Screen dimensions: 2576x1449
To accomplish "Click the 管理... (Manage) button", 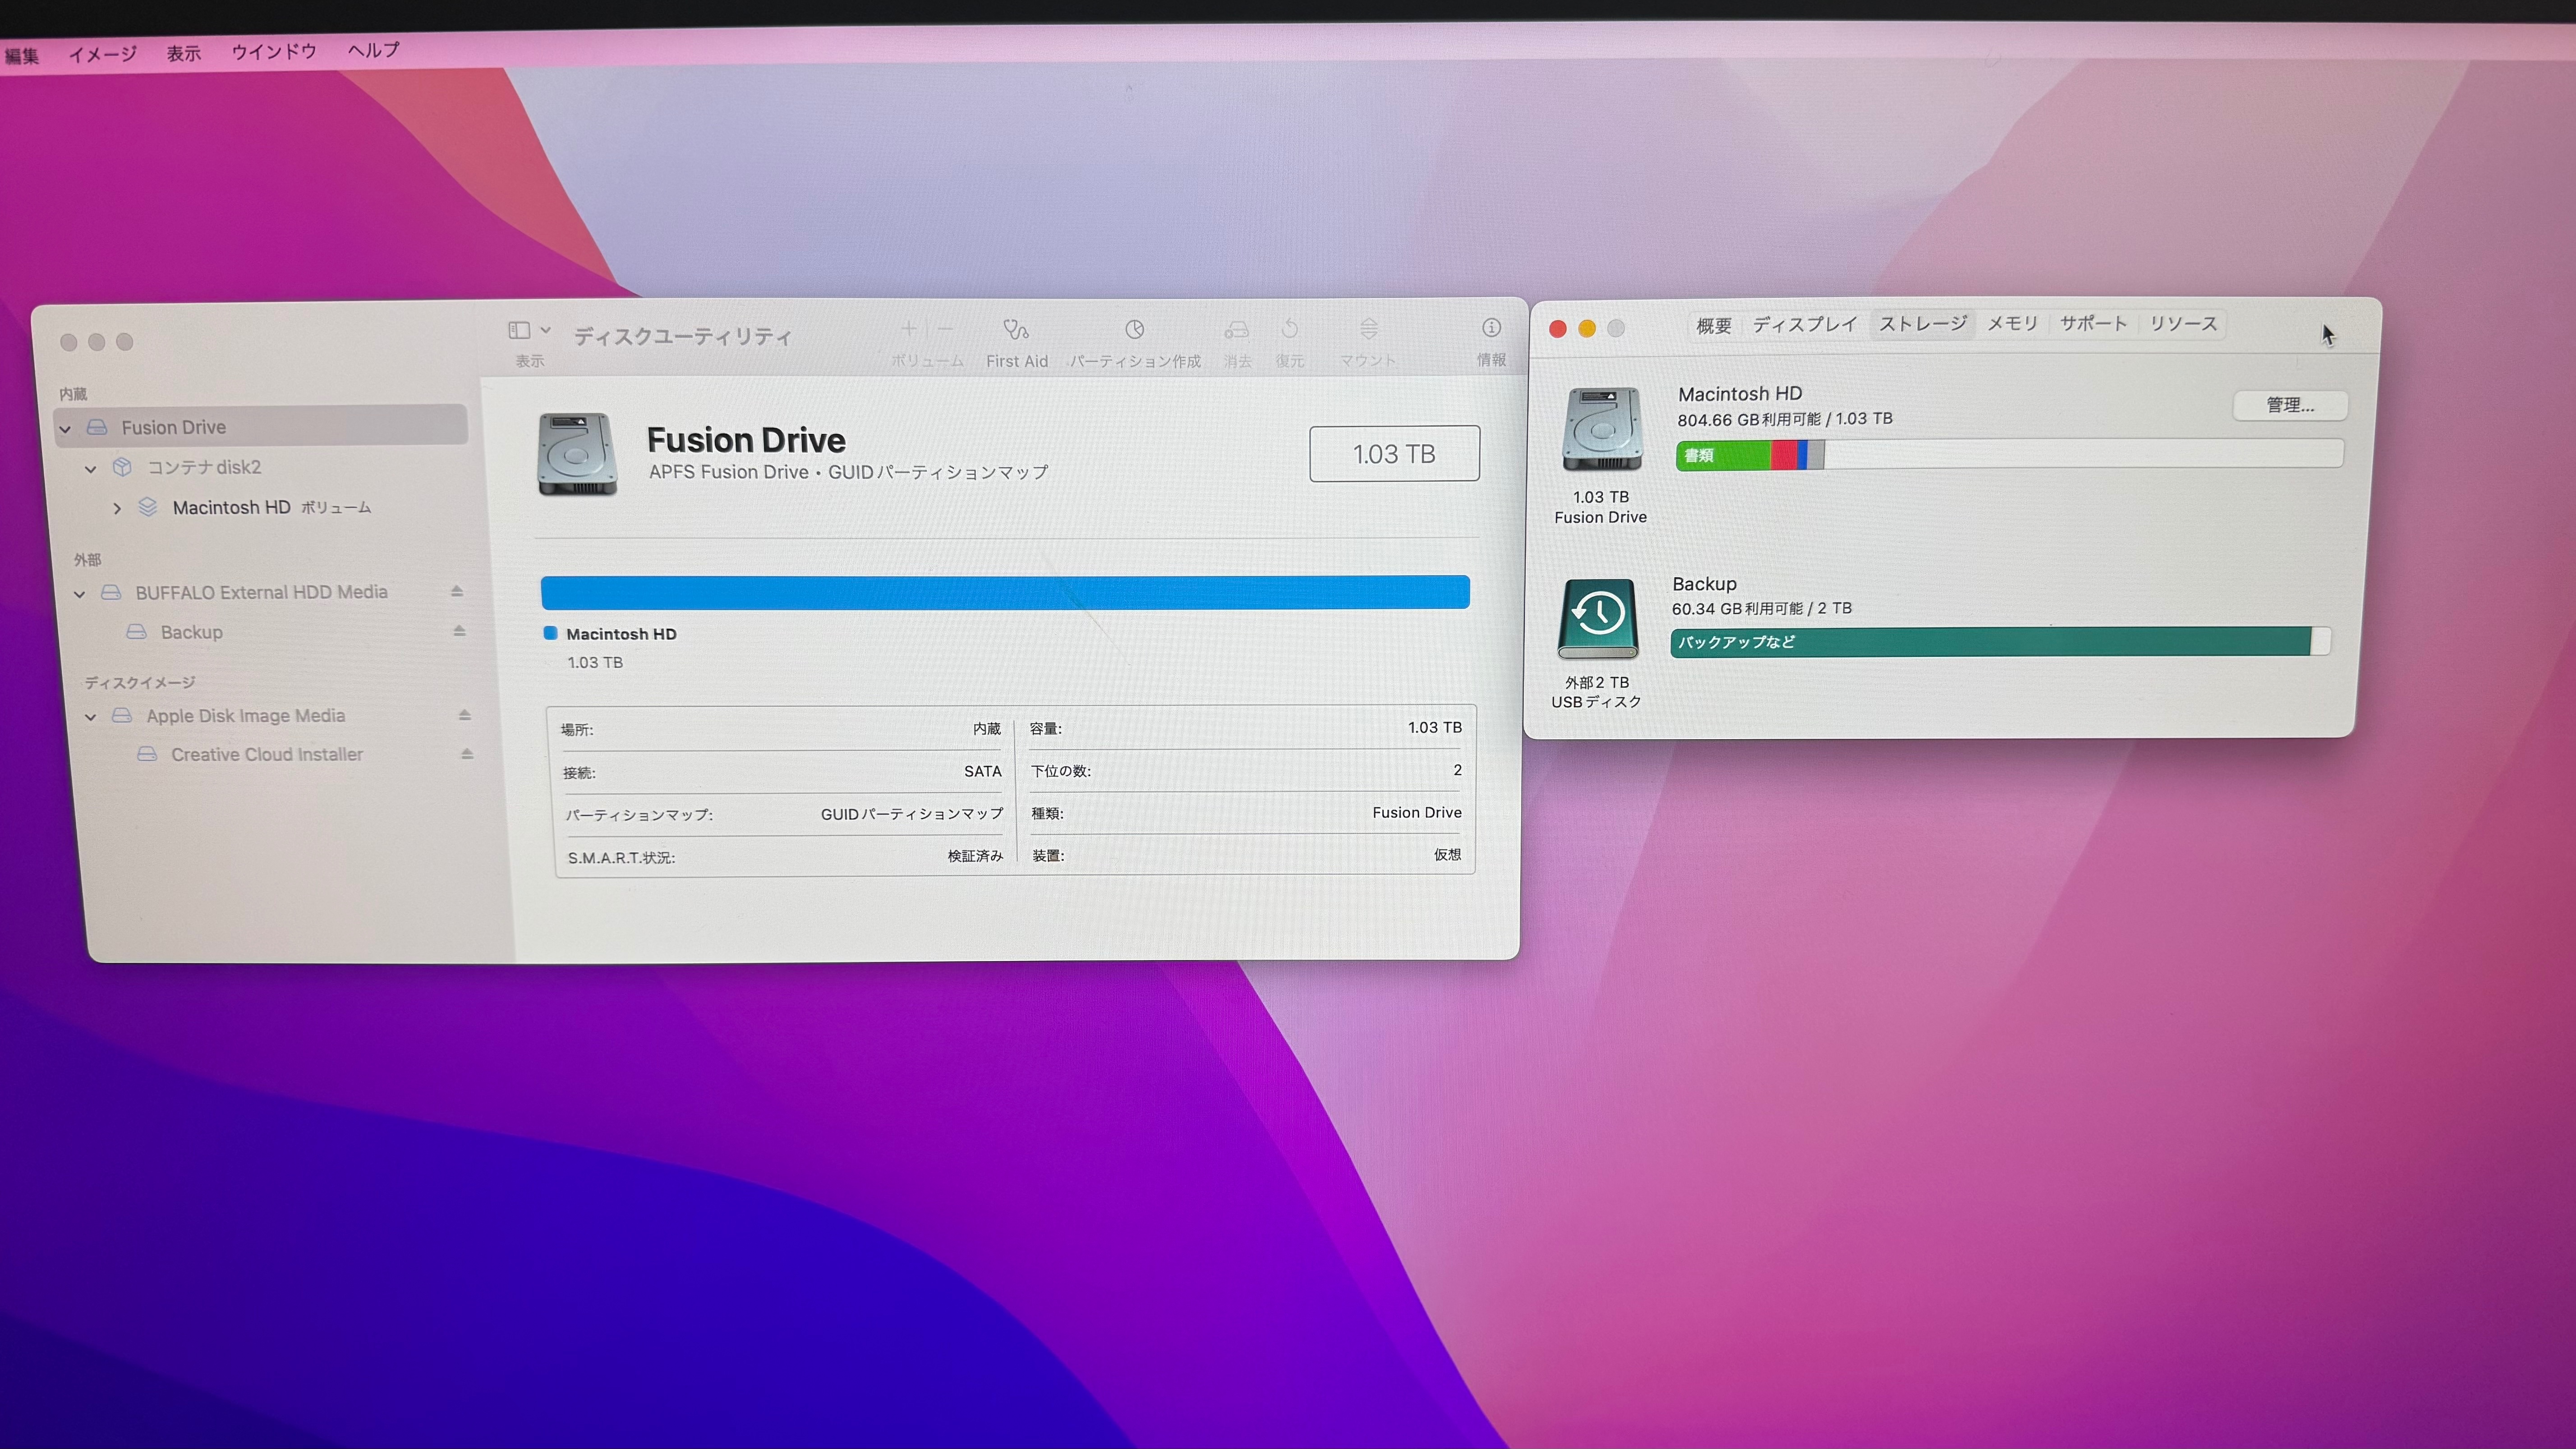I will point(2289,405).
